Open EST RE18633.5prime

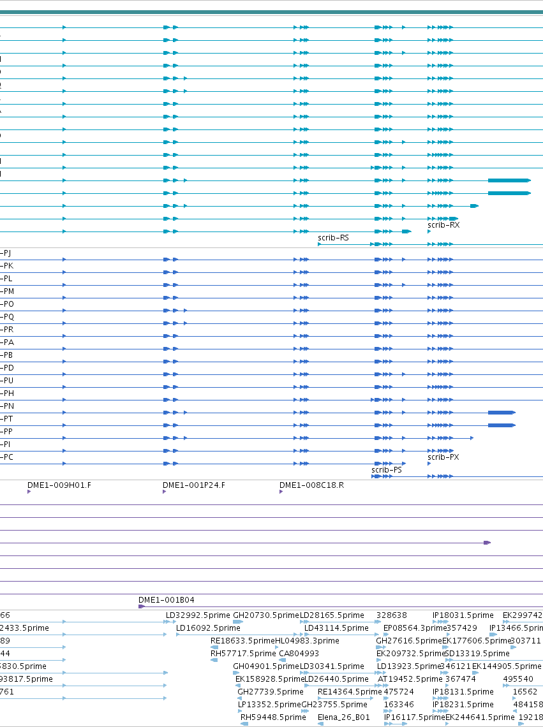[x=242, y=641]
